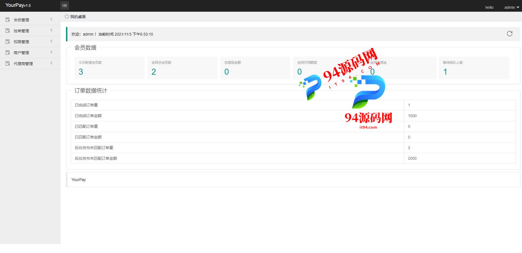522x253 pixels.
Task: Click the home icon beside 我的桌面
Action: click(x=67, y=16)
